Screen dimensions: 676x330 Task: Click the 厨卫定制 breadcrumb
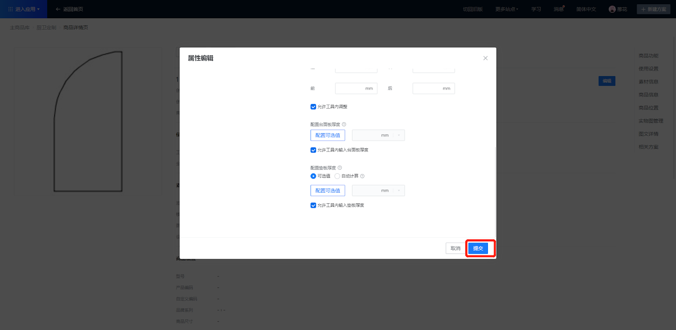(46, 27)
